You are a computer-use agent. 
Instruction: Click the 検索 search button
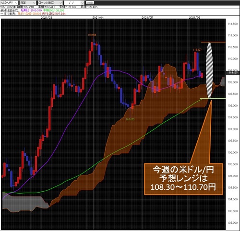90,3
